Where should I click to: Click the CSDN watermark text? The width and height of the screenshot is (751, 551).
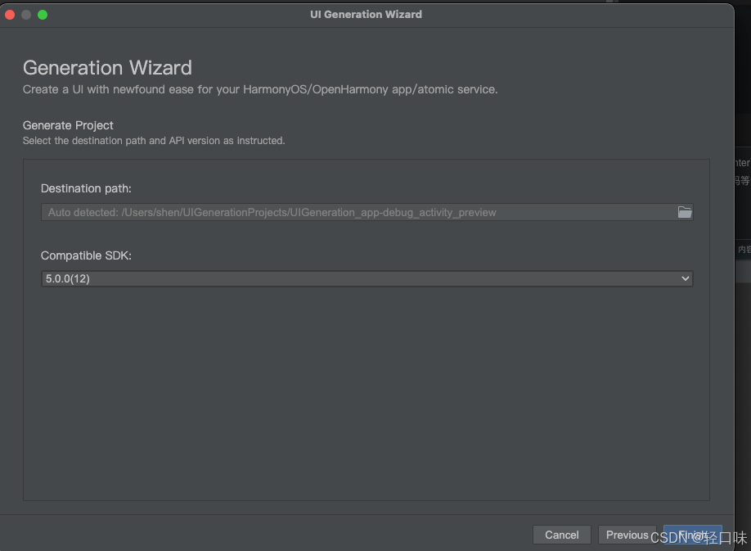[699, 538]
